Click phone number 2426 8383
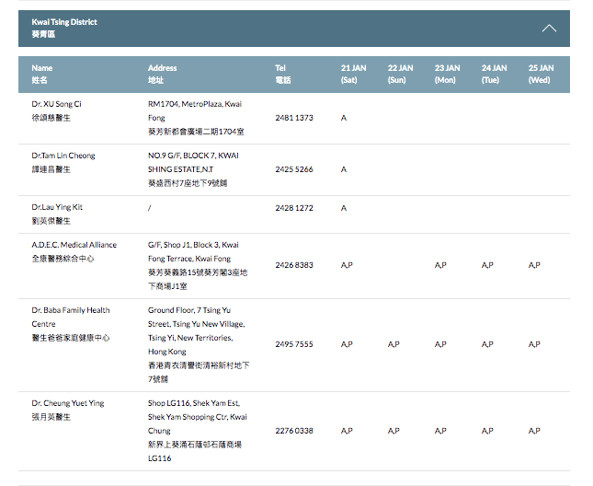 (293, 265)
